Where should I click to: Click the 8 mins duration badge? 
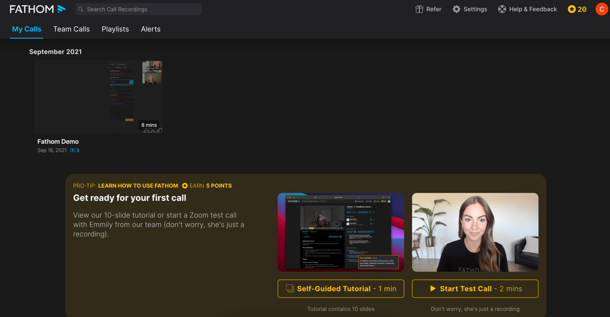tap(149, 125)
